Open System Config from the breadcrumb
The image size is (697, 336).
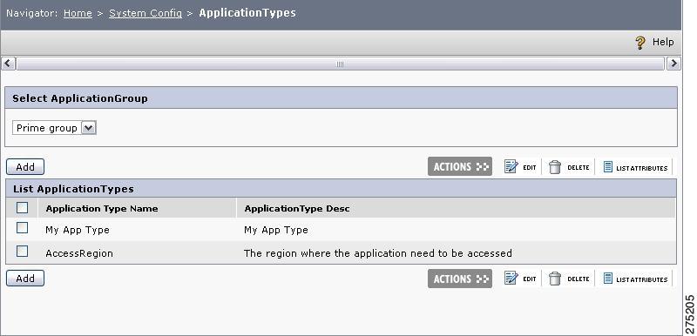pos(145,13)
